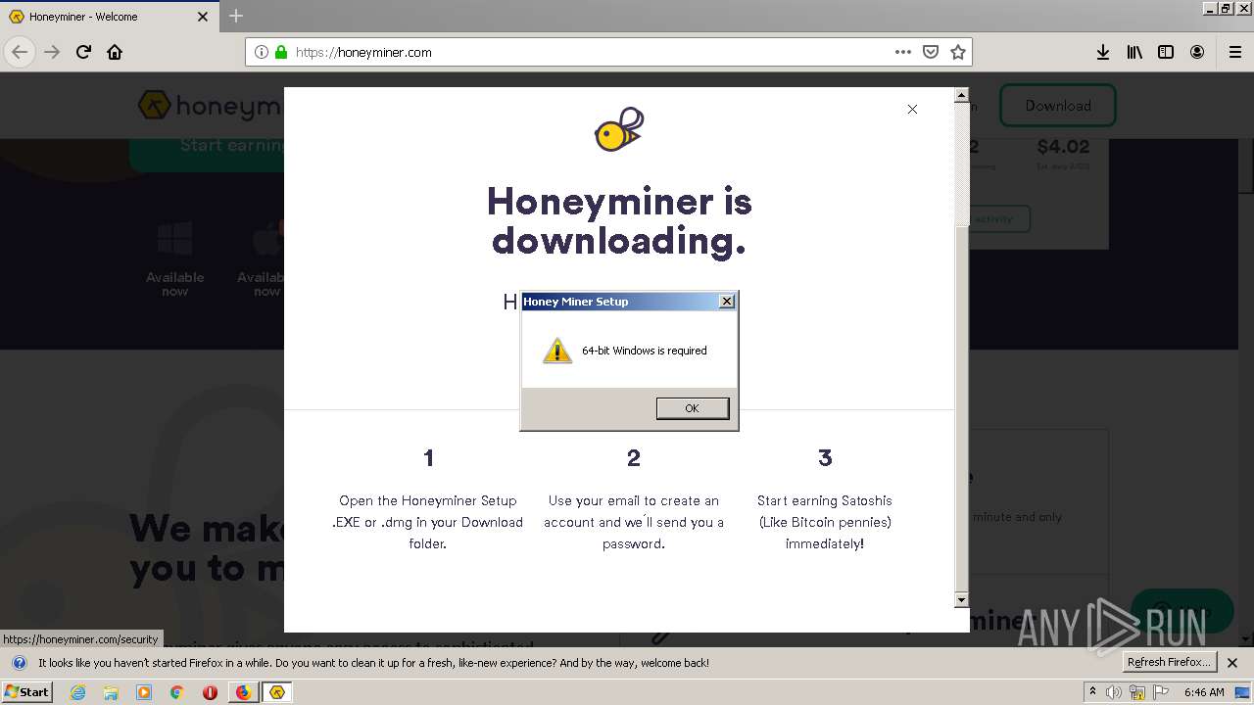The height and width of the screenshot is (705, 1254).
Task: Click the step 3 Start earning Satoshis text
Action: [x=825, y=522]
